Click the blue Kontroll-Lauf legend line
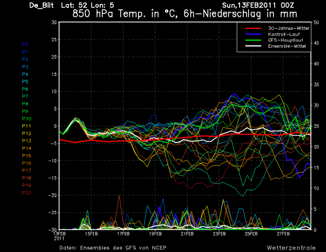Viewport: 326px width, 252px height. pos(253,34)
